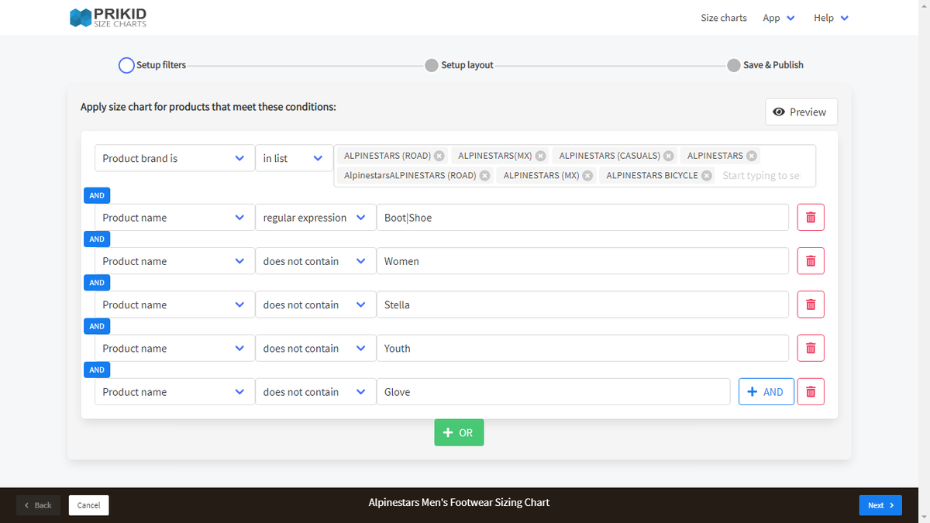Open the 'regular expression' operator dropdown
This screenshot has height=523, width=930.
pyautogui.click(x=315, y=217)
